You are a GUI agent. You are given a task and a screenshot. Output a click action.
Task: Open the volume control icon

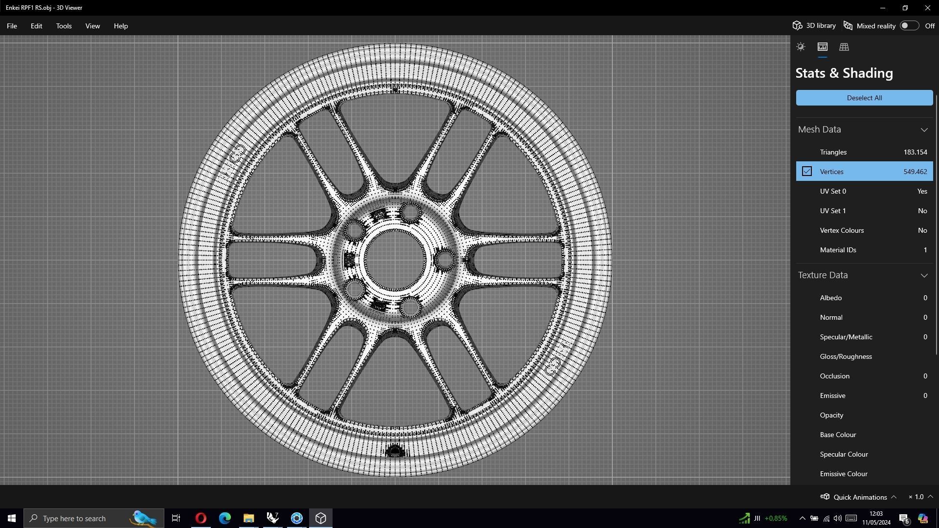pos(838,518)
